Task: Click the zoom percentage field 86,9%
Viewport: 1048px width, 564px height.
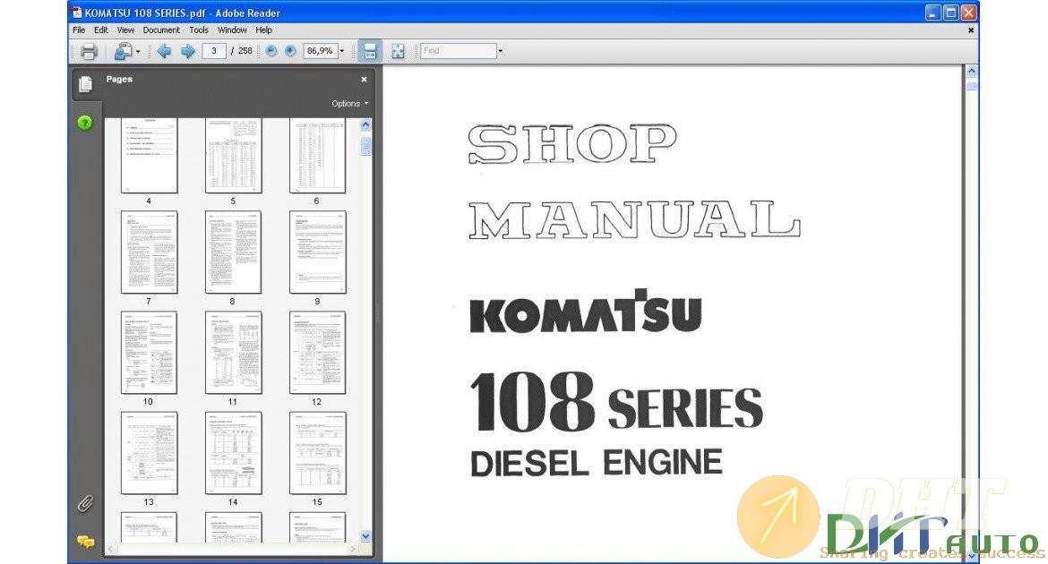Action: pyautogui.click(x=320, y=51)
